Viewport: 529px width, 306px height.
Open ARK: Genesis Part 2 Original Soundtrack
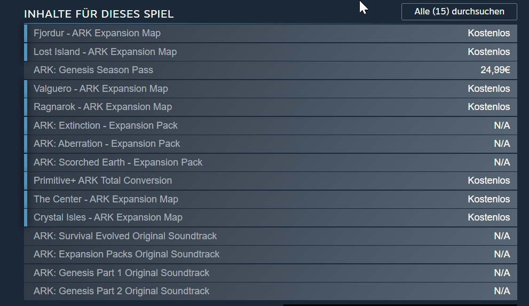click(271, 291)
